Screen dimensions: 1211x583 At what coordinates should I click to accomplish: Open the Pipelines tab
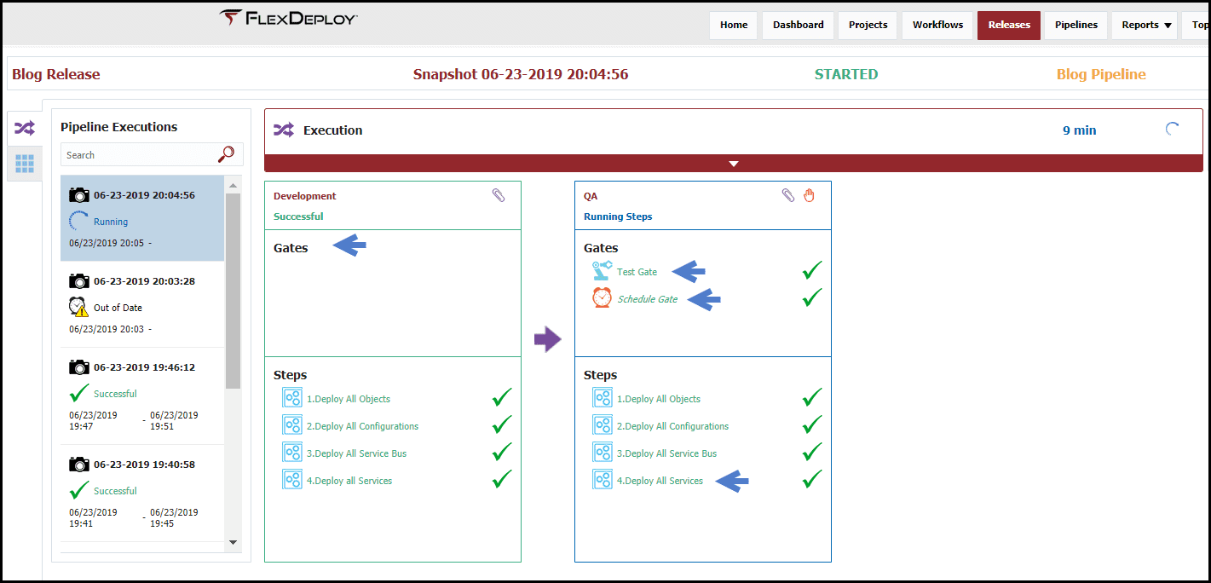[1076, 25]
